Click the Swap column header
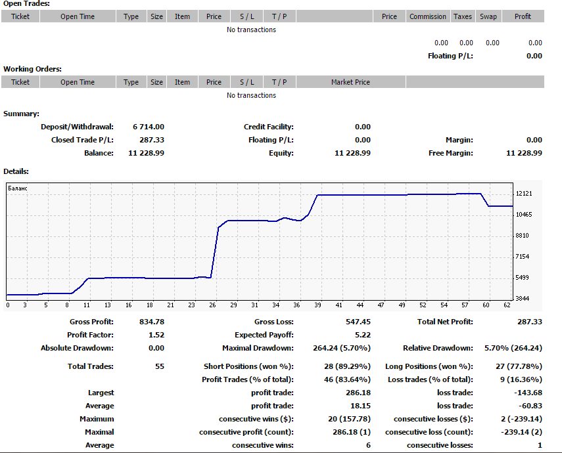 488,16
